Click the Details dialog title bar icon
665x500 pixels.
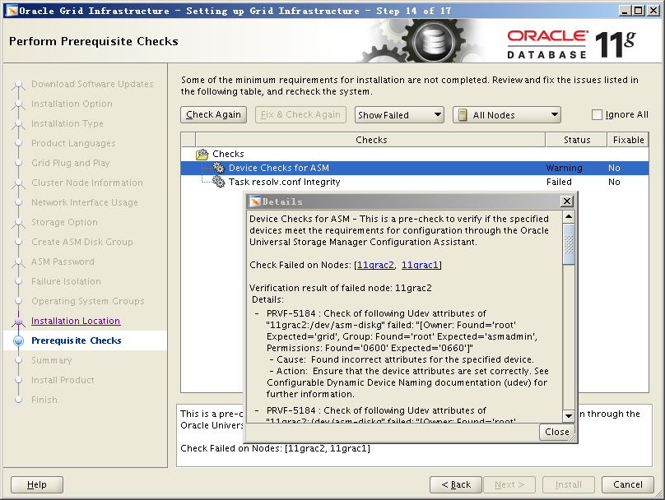tap(255, 201)
